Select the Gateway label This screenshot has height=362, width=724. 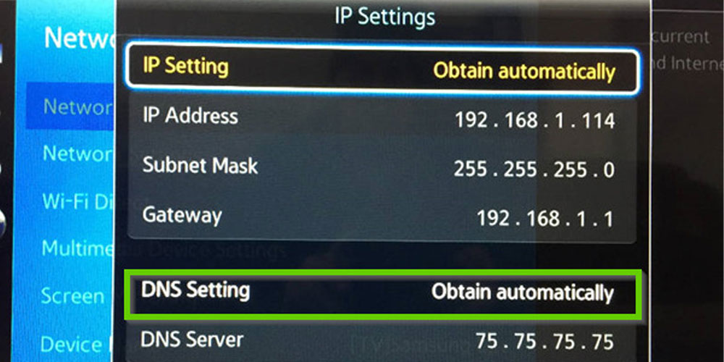182,216
